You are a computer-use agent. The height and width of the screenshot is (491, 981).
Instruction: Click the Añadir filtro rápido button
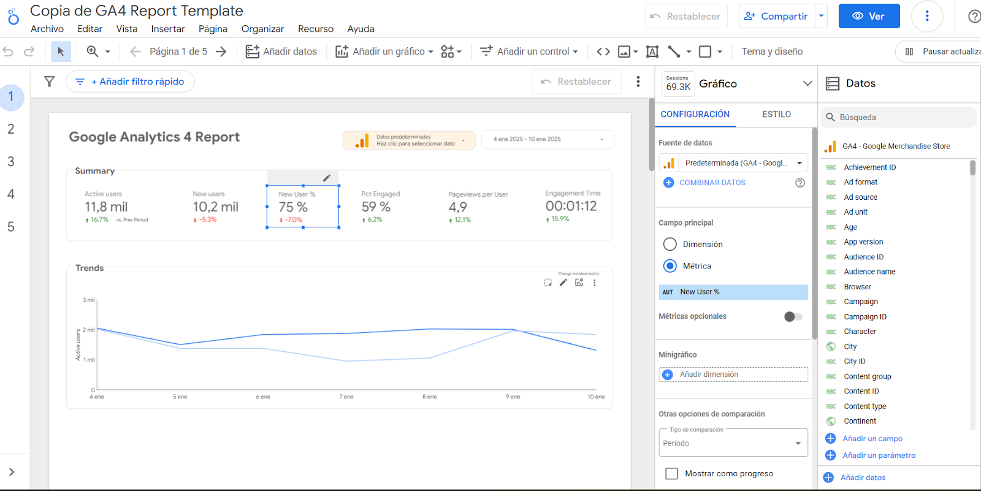click(x=130, y=82)
